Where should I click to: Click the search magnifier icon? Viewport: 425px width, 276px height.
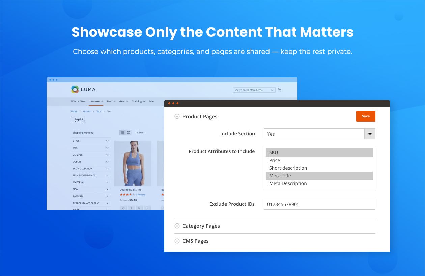pyautogui.click(x=272, y=90)
